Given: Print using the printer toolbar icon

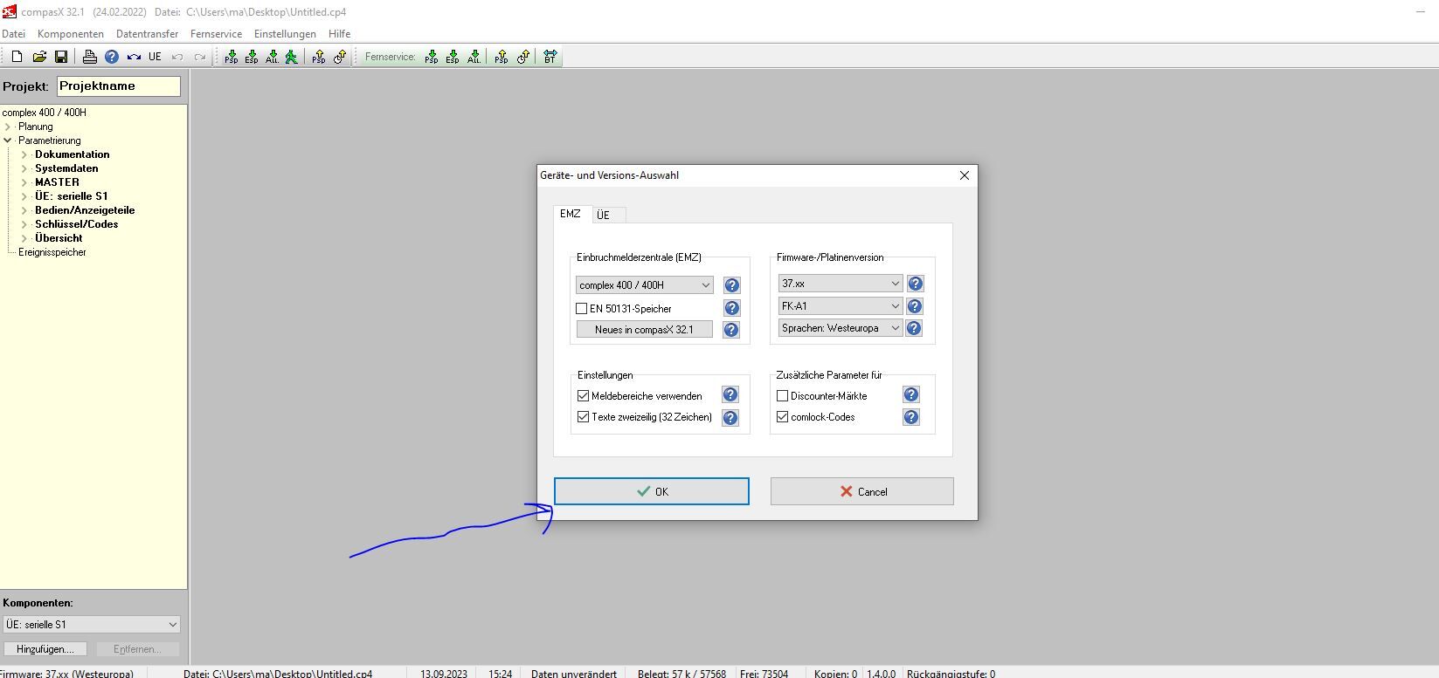Looking at the screenshot, I should (89, 57).
